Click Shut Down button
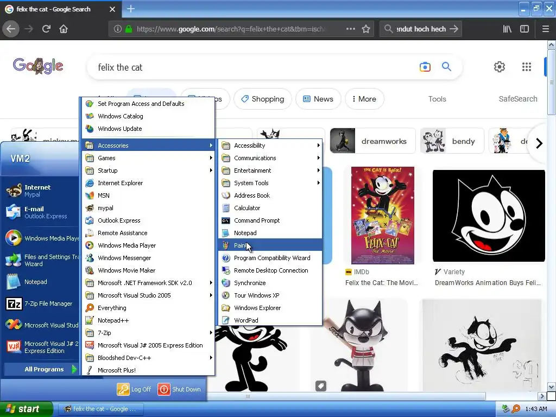The width and height of the screenshot is (556, 417). click(179, 389)
